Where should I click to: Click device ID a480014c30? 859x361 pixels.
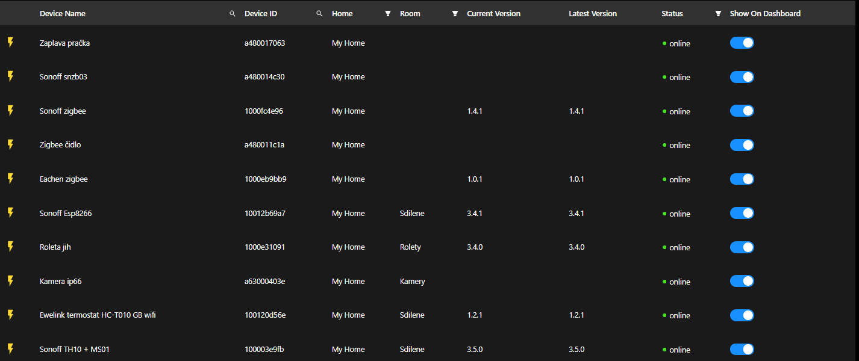point(264,77)
